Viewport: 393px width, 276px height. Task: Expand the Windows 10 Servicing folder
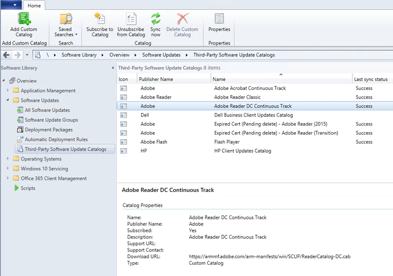tap(7, 168)
